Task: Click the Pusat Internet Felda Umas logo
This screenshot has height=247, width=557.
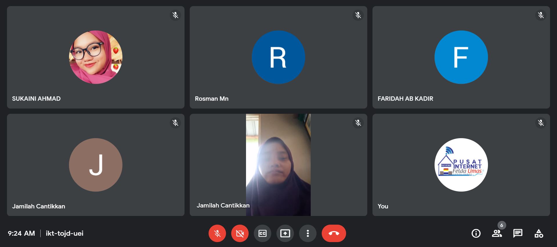Action: 461,165
